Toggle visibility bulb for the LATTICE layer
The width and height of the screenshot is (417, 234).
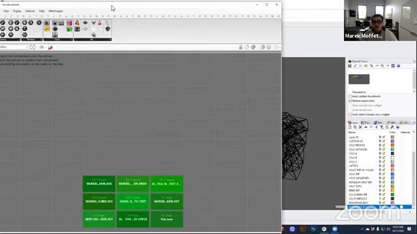coord(380,166)
